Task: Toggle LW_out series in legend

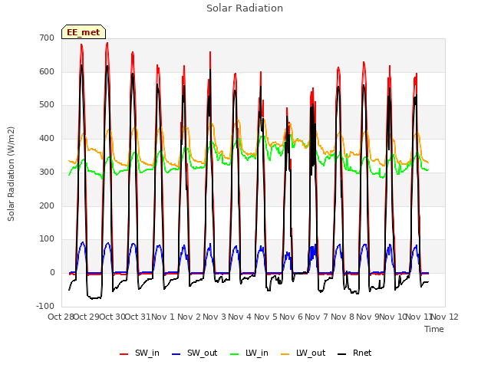Action: pos(303,353)
